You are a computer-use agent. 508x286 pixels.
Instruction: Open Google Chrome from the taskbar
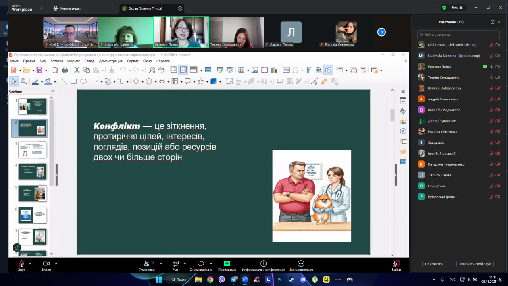click(x=210, y=280)
